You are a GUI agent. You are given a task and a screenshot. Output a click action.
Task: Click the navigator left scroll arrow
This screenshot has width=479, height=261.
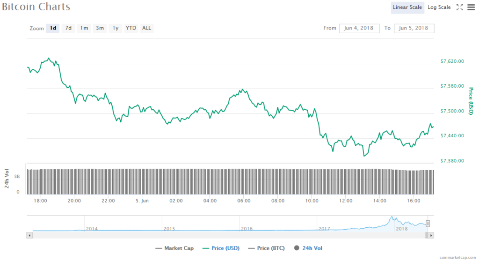[x=29, y=235]
